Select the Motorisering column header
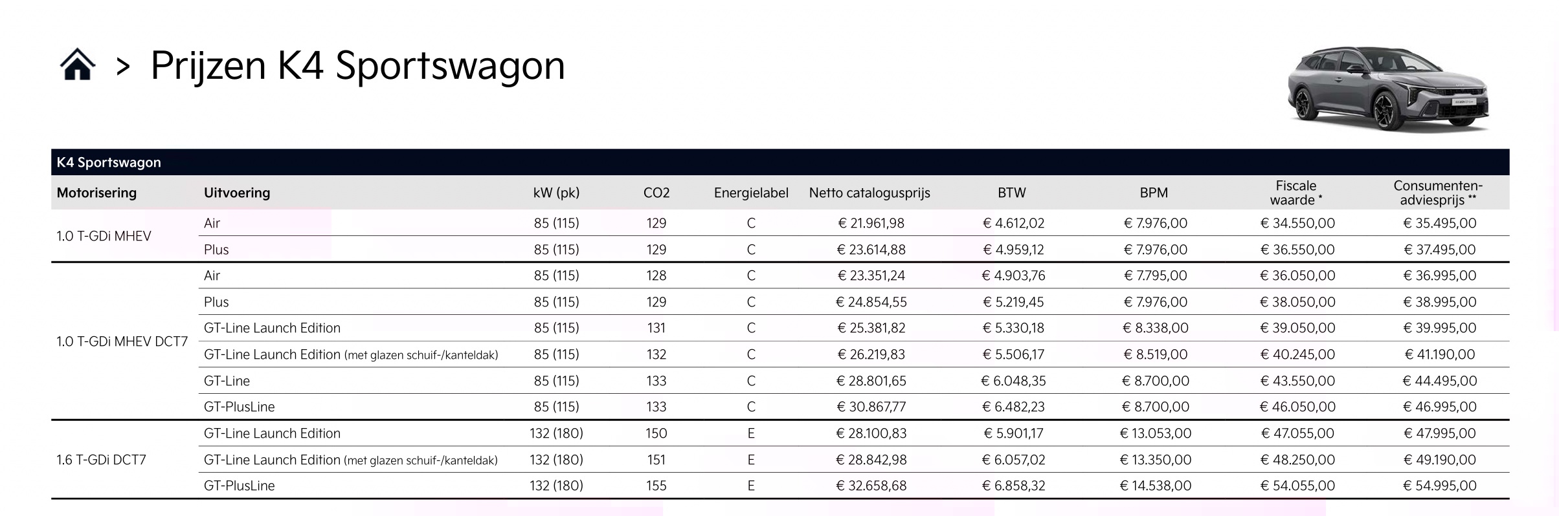1559x516 pixels. tap(96, 193)
